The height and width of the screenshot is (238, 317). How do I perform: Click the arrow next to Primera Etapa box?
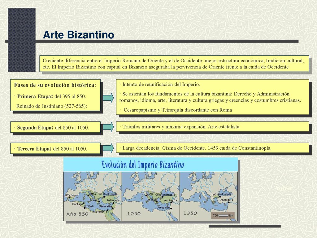pos(108,98)
